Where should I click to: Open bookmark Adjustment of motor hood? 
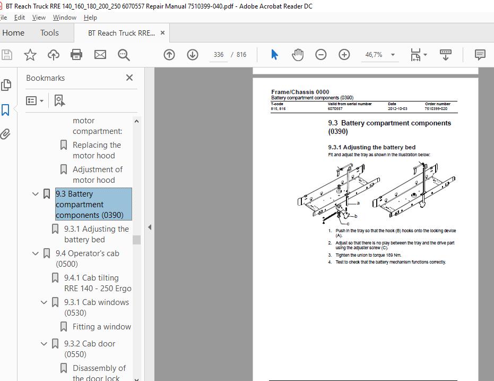click(x=97, y=174)
